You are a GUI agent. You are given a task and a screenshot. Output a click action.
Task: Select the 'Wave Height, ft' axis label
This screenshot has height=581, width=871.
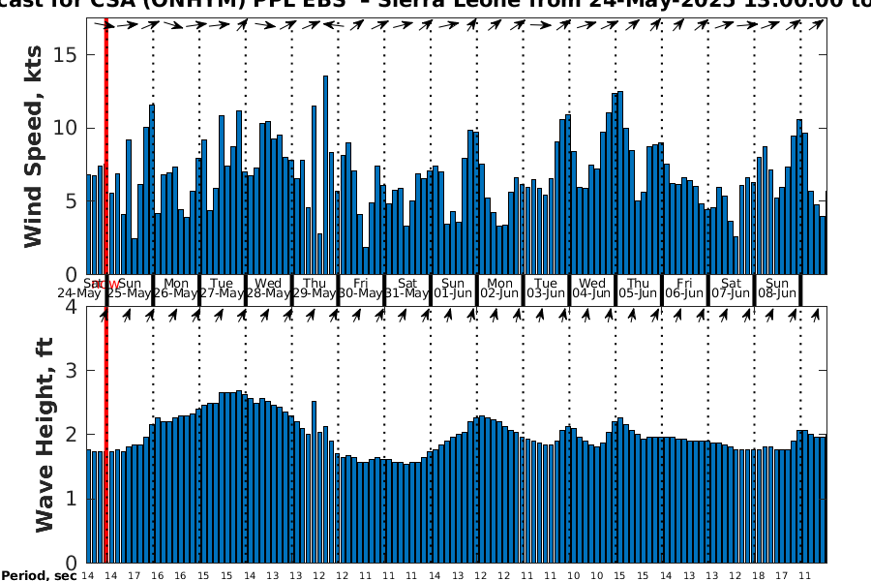pyautogui.click(x=44, y=435)
